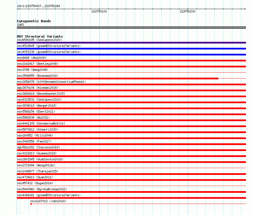Select dgv267n106 (Alsmadi2014) label
The image size is (254, 215).
pyautogui.click(x=38, y=88)
